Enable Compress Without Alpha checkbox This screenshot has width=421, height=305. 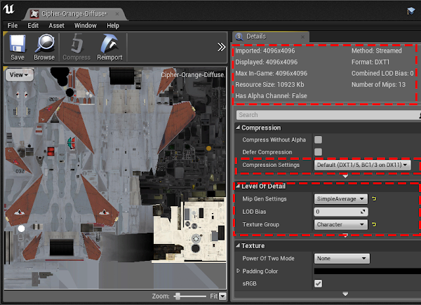click(x=319, y=140)
